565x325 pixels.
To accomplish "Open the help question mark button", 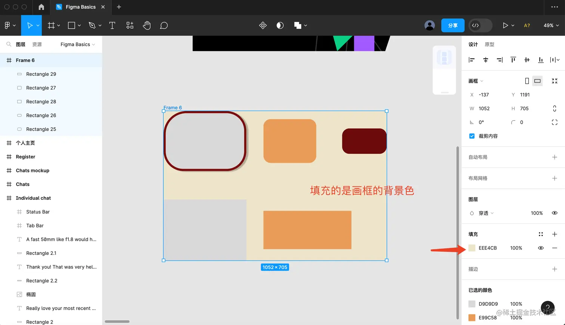I will pos(547,308).
